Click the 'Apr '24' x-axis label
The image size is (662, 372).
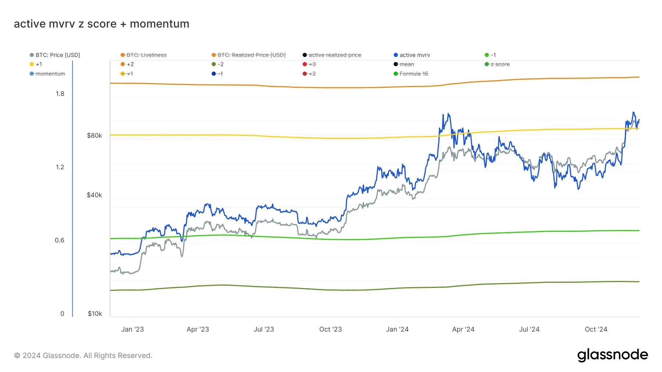click(x=463, y=329)
